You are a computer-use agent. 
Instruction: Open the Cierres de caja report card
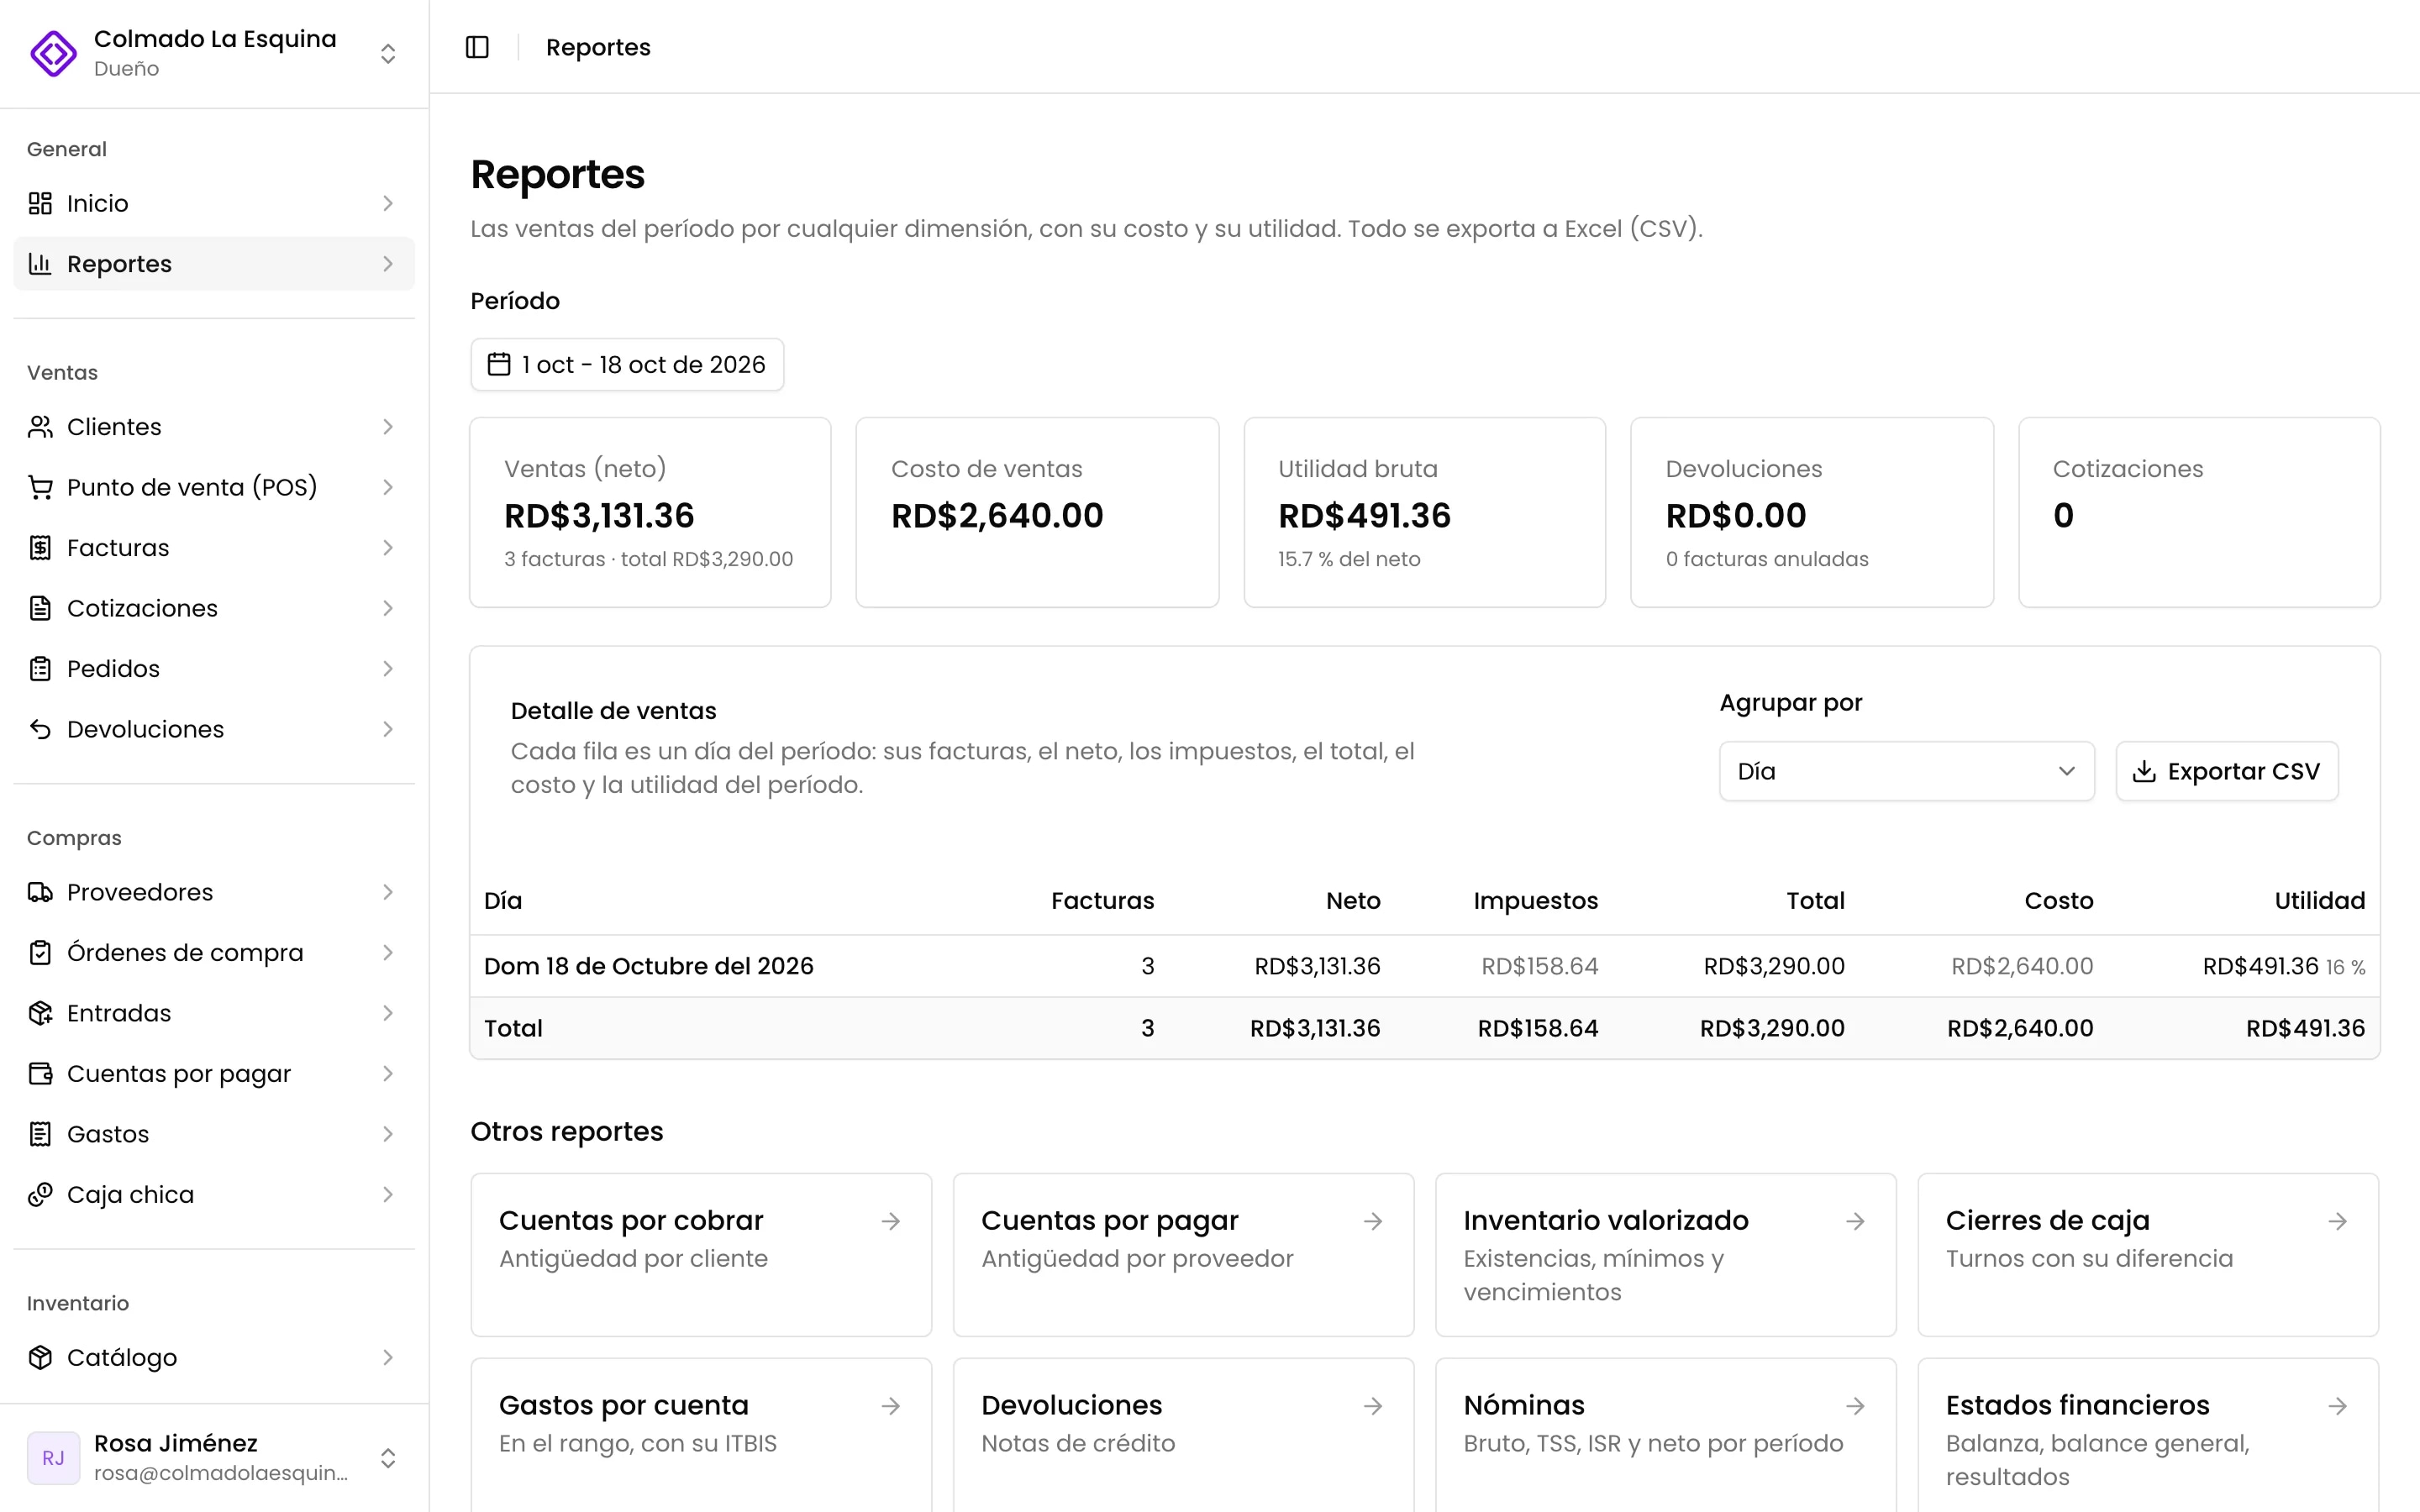click(2148, 1255)
